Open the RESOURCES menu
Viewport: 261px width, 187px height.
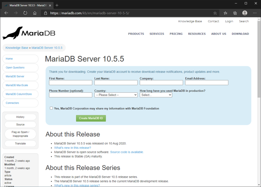pyautogui.click(x=197, y=34)
